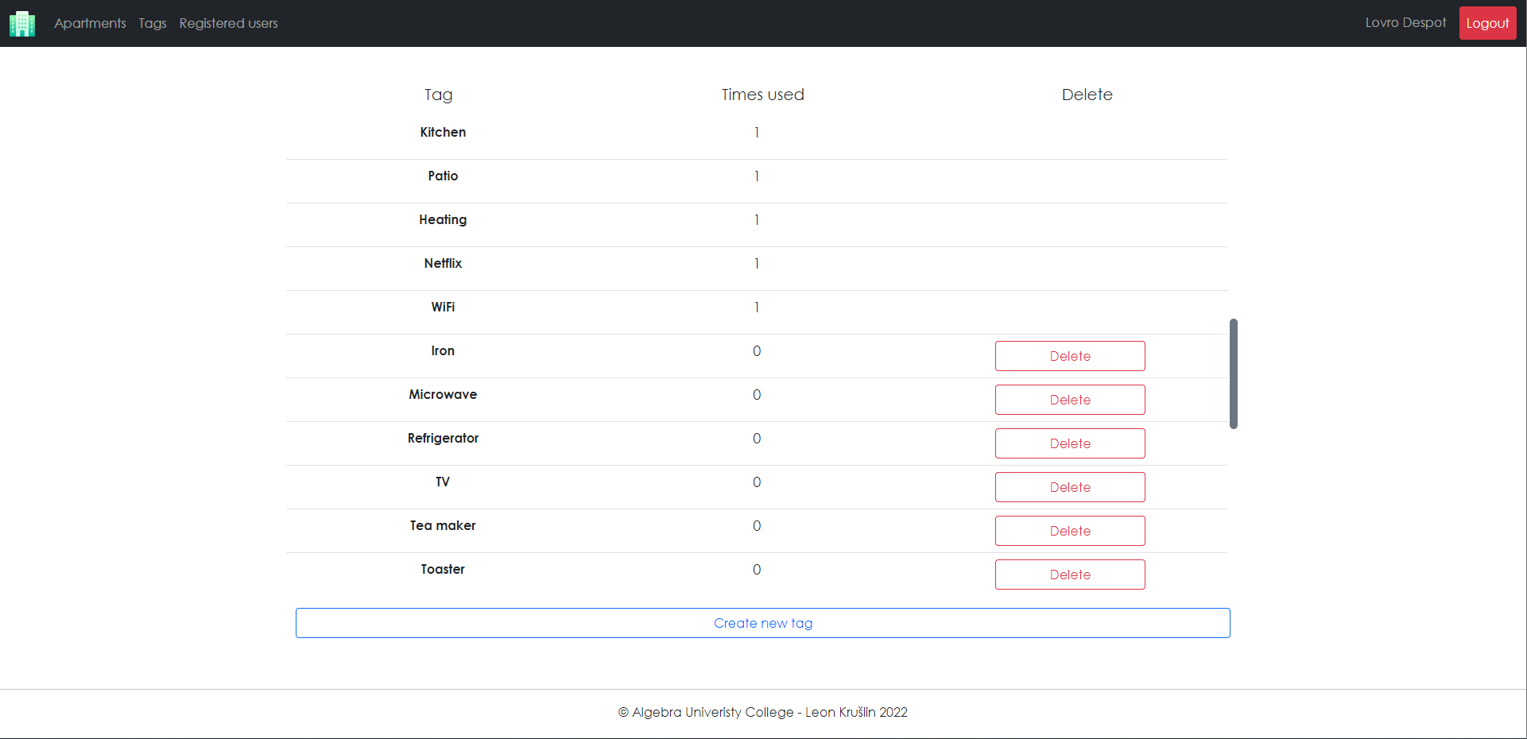Screen dimensions: 1527x739
Task: Click the Tag column header
Action: pyautogui.click(x=438, y=94)
